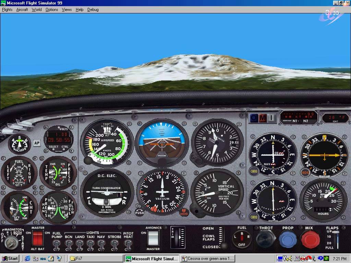Screen dimensions: 351x263
Task: Click the red mixture control knob
Action: coord(310,239)
